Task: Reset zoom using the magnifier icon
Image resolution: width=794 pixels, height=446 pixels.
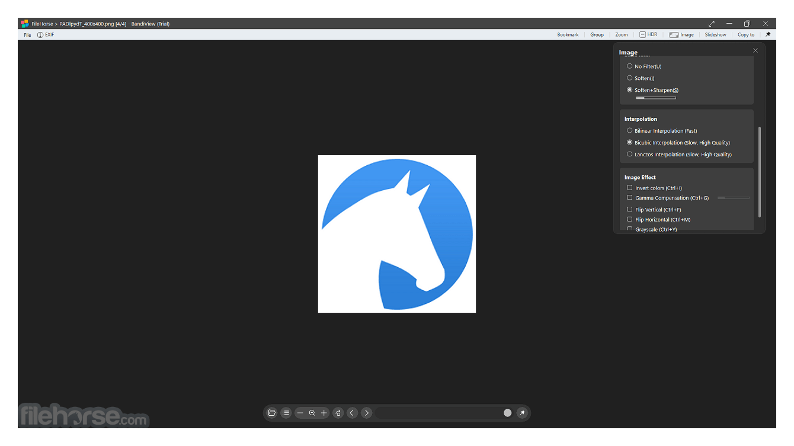Action: (x=312, y=413)
